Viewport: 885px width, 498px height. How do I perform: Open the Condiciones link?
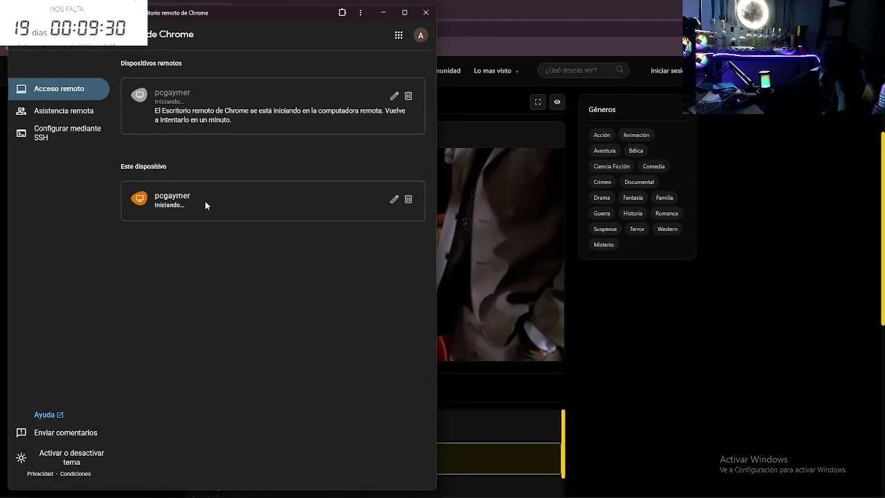(x=75, y=474)
